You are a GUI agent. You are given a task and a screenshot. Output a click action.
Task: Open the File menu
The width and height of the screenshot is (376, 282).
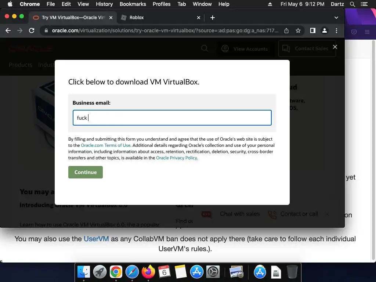coord(51,4)
